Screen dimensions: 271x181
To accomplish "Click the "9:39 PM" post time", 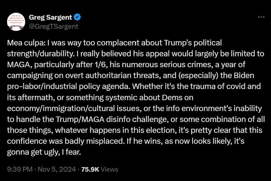I will click(19, 169).
